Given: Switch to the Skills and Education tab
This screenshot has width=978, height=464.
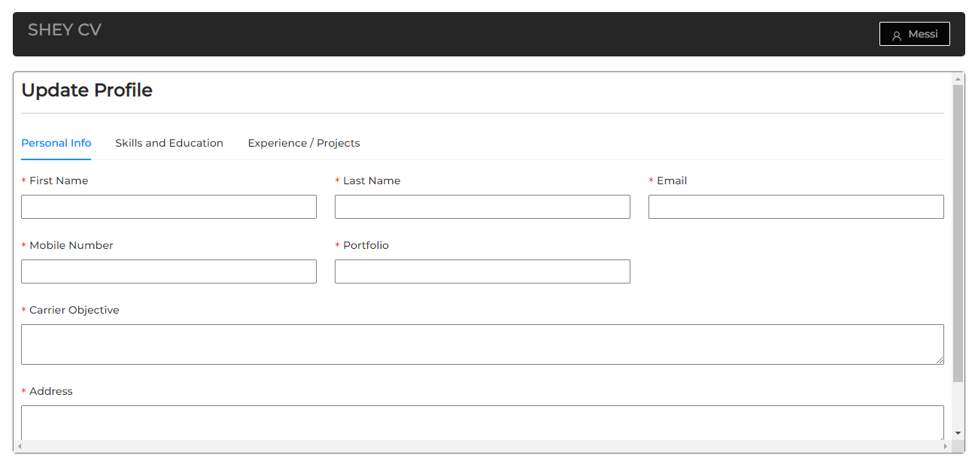Looking at the screenshot, I should pyautogui.click(x=169, y=143).
